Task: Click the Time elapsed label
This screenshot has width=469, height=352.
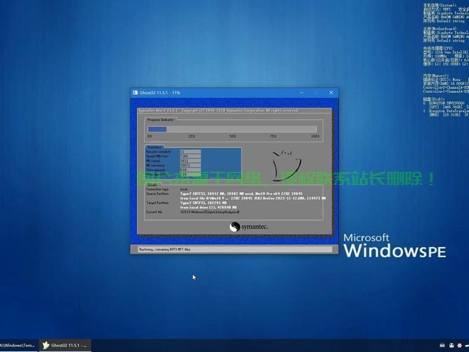Action: [155, 170]
